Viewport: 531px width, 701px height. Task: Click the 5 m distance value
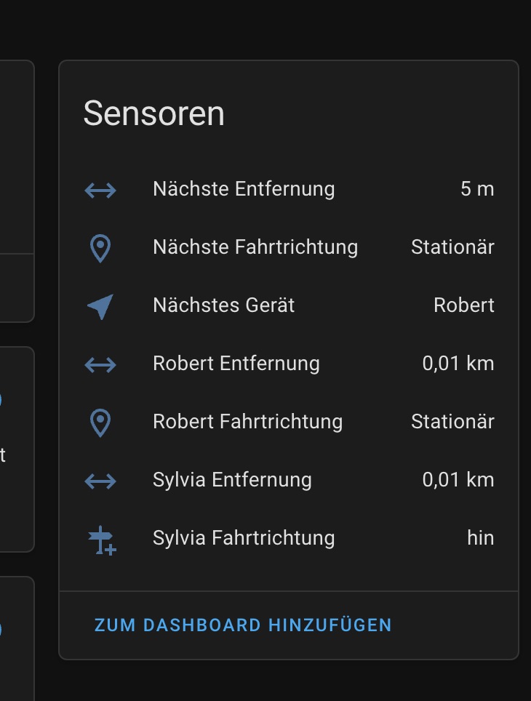(x=477, y=189)
